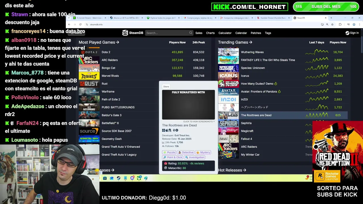Click the Steam icon beside Sign in
Screen dimensions: 363x204
[347, 33]
